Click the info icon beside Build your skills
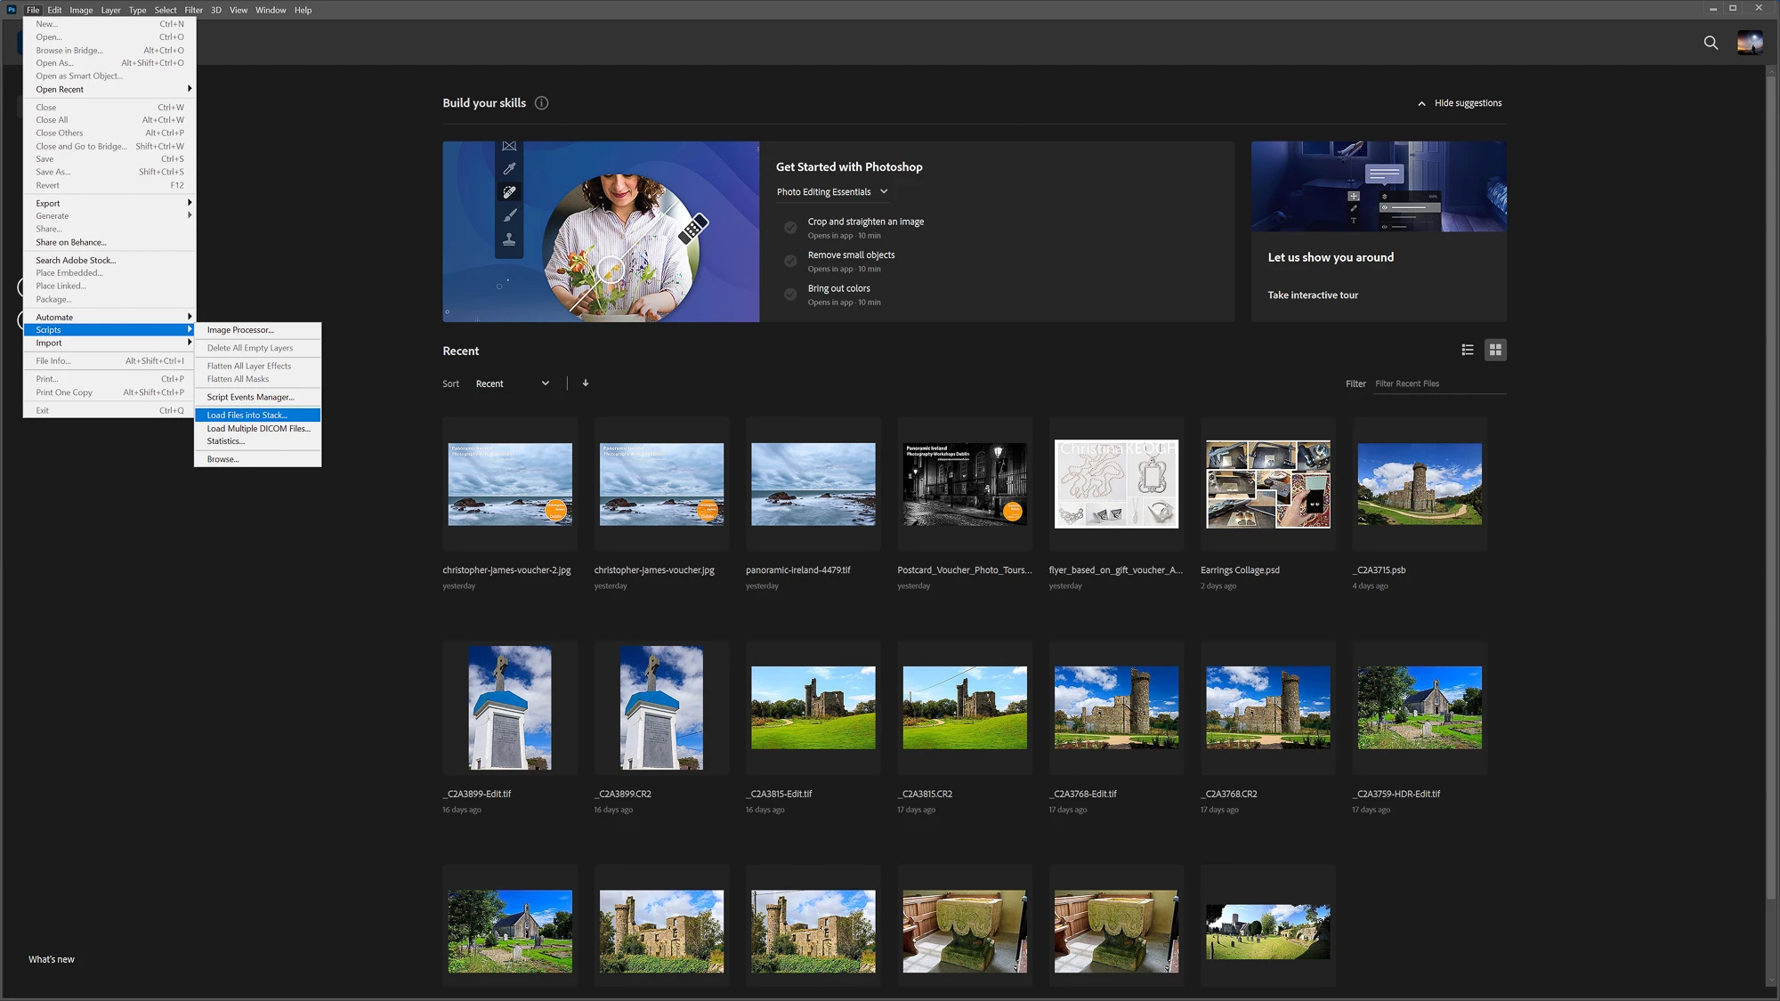 pyautogui.click(x=541, y=103)
